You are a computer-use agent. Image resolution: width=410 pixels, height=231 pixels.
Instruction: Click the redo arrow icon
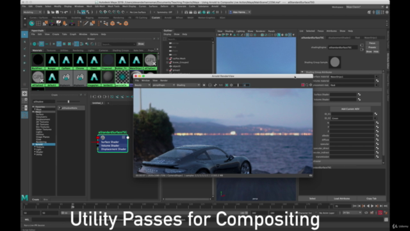tap(66, 12)
